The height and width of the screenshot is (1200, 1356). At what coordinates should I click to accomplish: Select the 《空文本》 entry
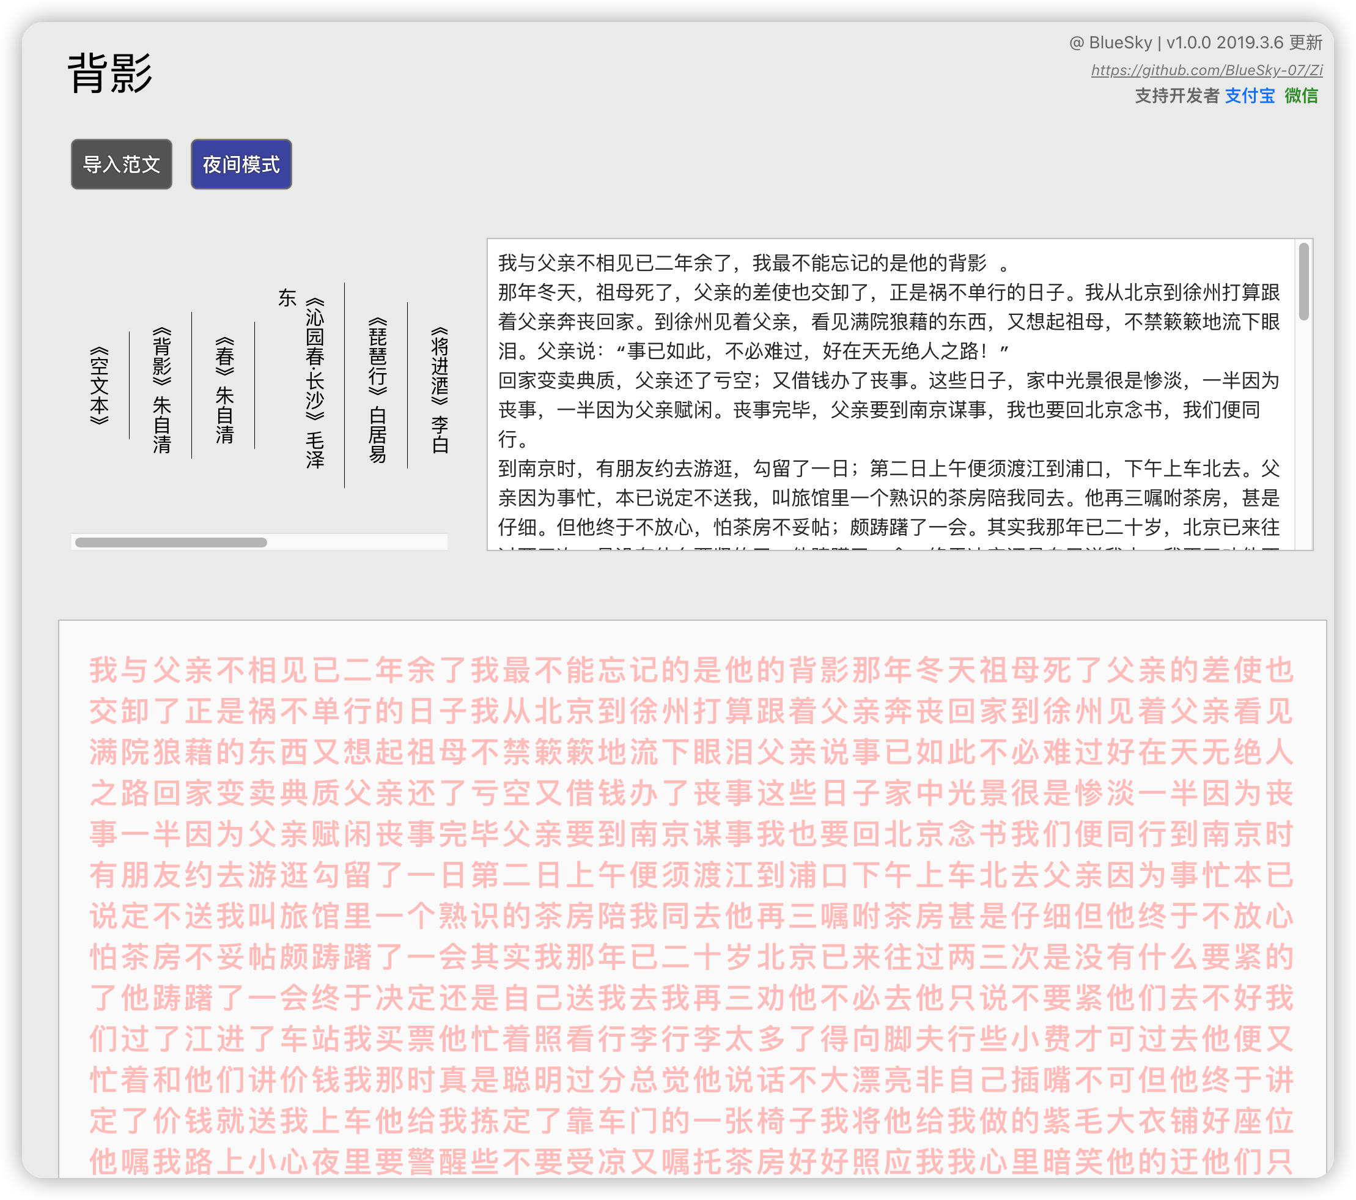(x=99, y=385)
